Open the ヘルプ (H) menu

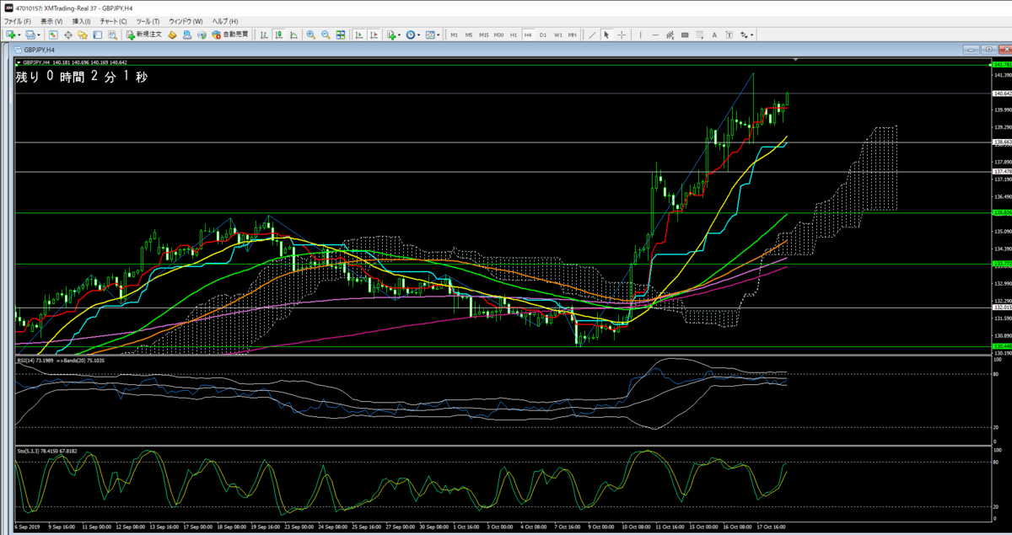point(224,20)
